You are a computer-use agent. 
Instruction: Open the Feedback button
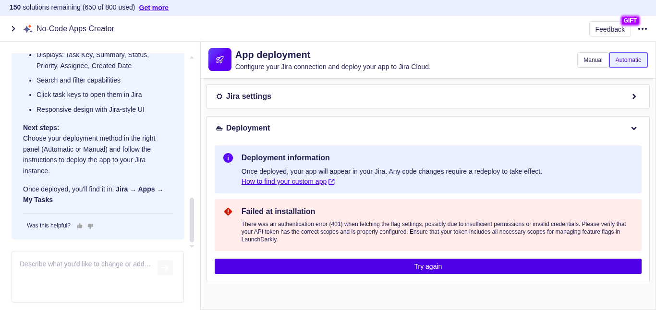(609, 29)
